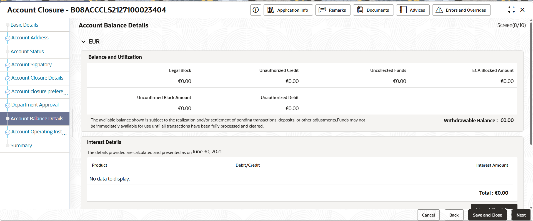Click the scrollbar up arrow
The width and height of the screenshot is (533, 221).
pos(531,20)
